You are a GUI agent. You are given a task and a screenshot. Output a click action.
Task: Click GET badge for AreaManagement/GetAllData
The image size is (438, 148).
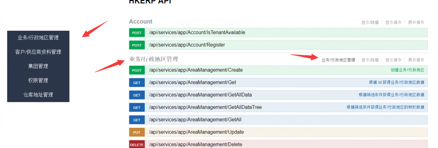pyautogui.click(x=137, y=95)
